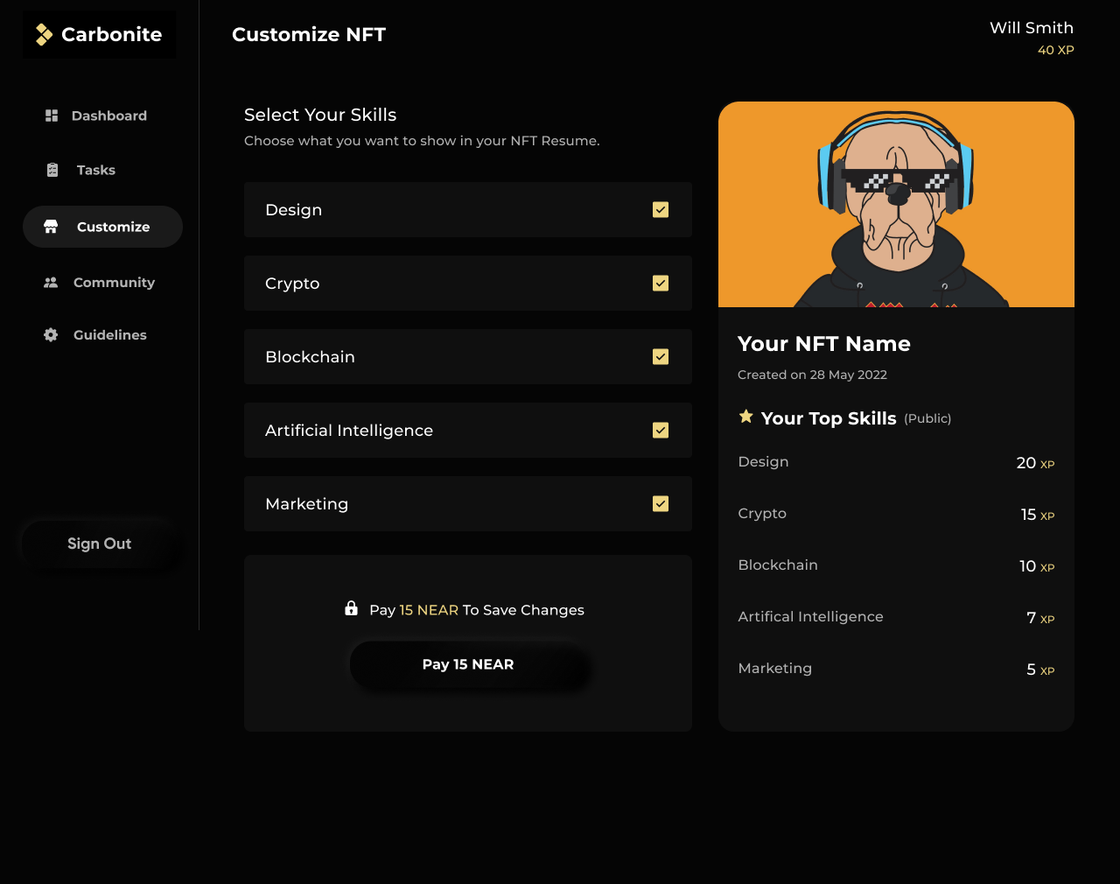Click the "Select Your Skills" heading
This screenshot has width=1120, height=884.
pyautogui.click(x=320, y=115)
